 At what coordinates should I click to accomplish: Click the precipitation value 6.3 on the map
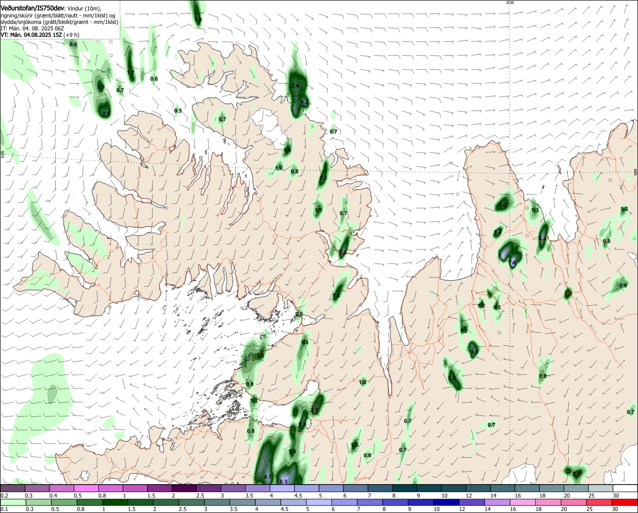[284, 482]
